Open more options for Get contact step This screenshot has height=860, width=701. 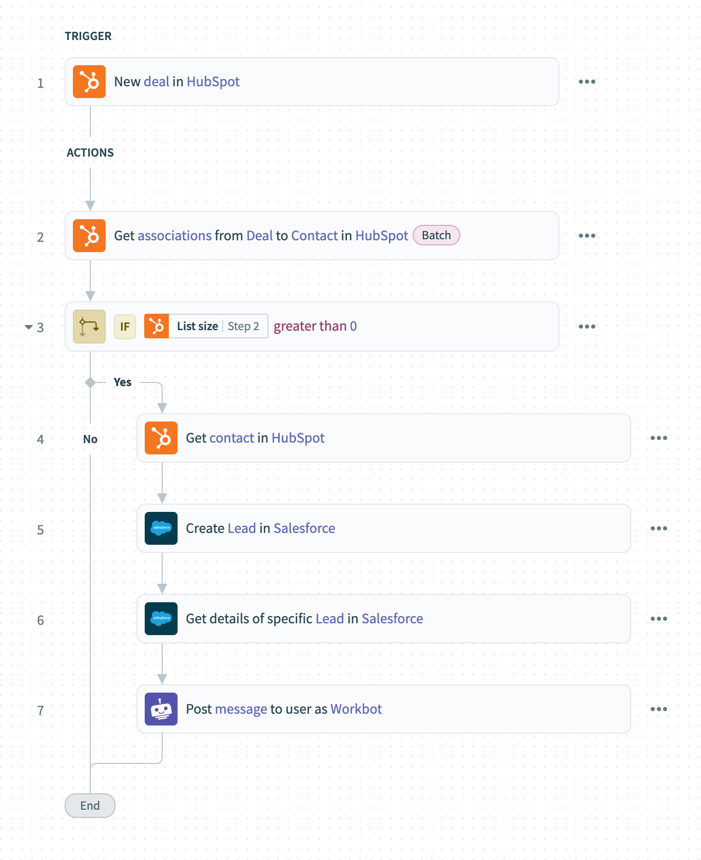pyautogui.click(x=659, y=438)
